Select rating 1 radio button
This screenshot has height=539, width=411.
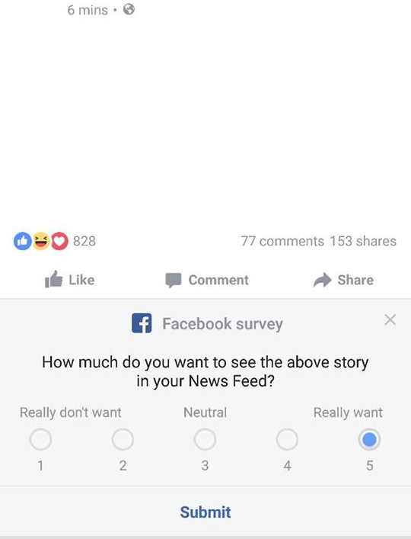[40, 439]
